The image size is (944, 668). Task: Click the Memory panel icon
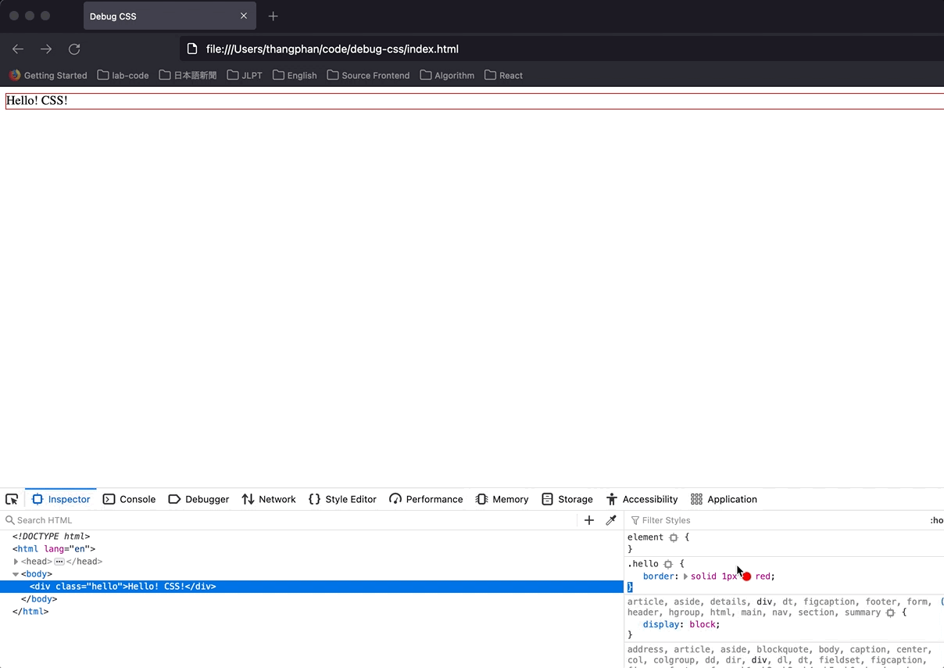tap(481, 499)
